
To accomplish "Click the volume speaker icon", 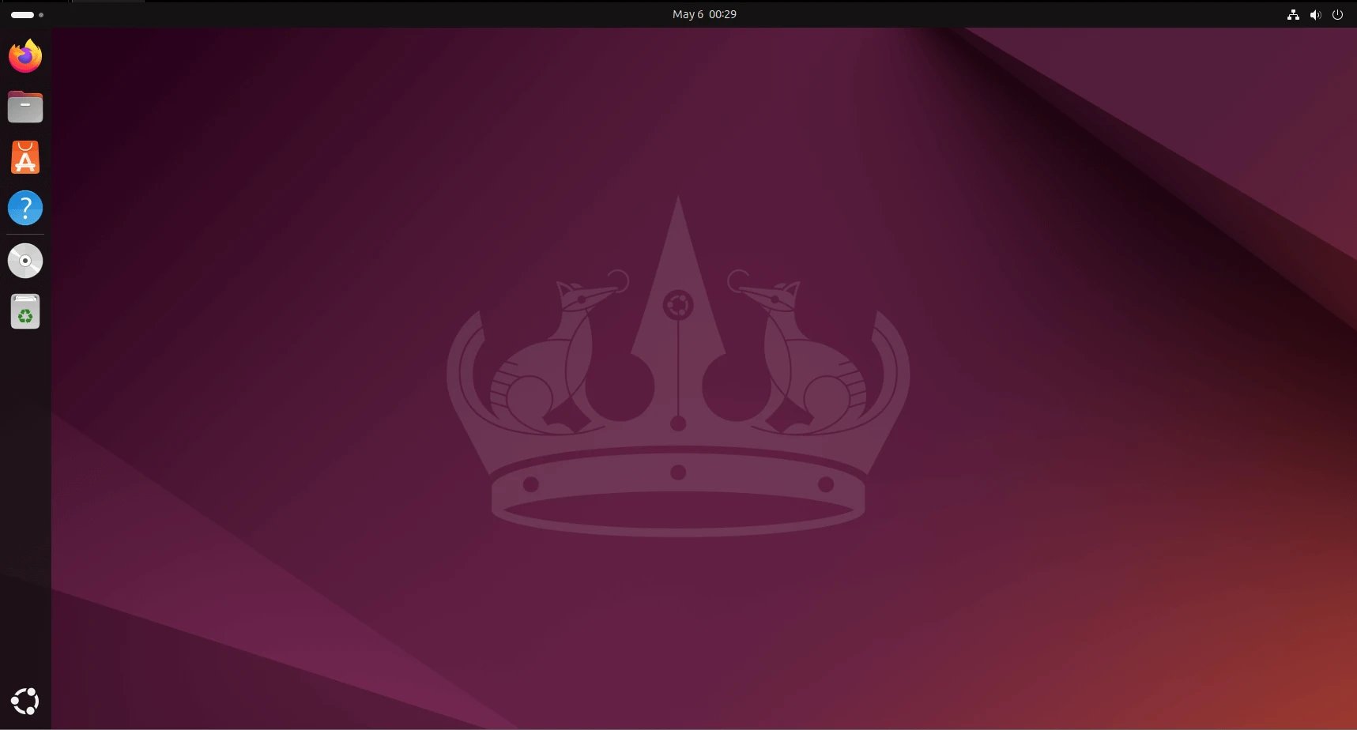I will click(x=1315, y=14).
